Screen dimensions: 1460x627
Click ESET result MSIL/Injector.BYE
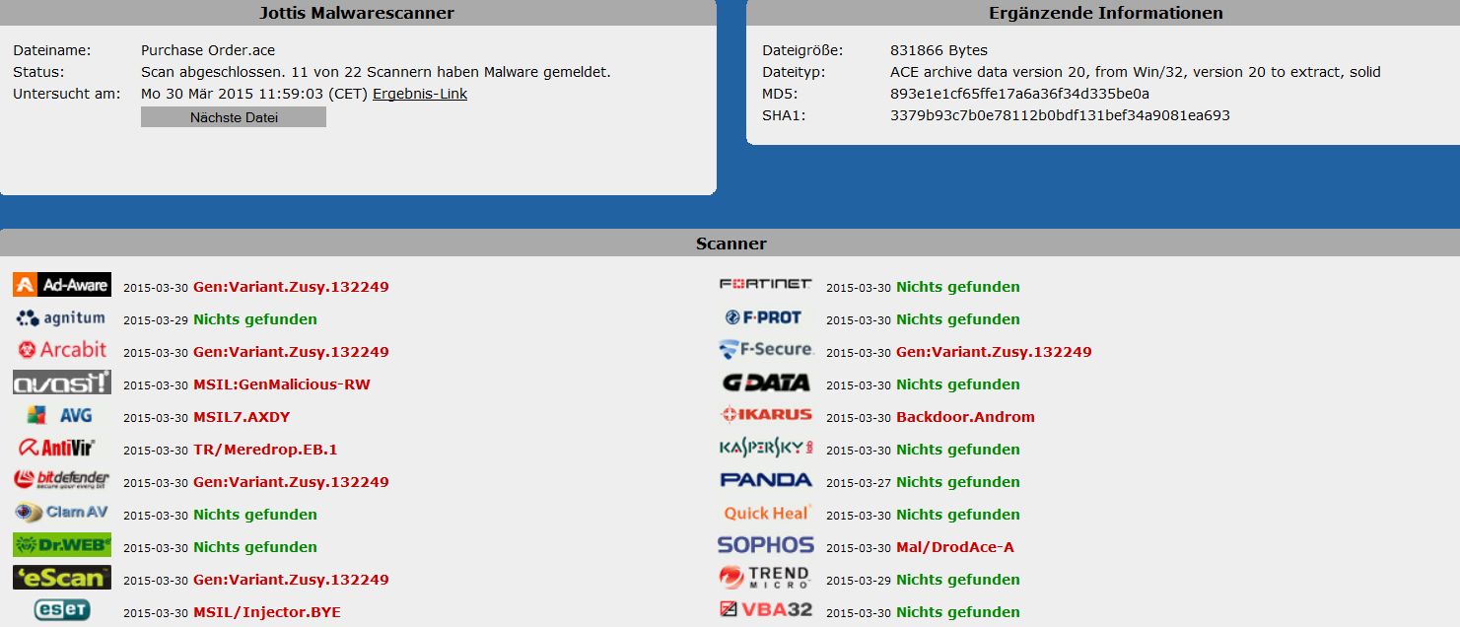click(267, 612)
